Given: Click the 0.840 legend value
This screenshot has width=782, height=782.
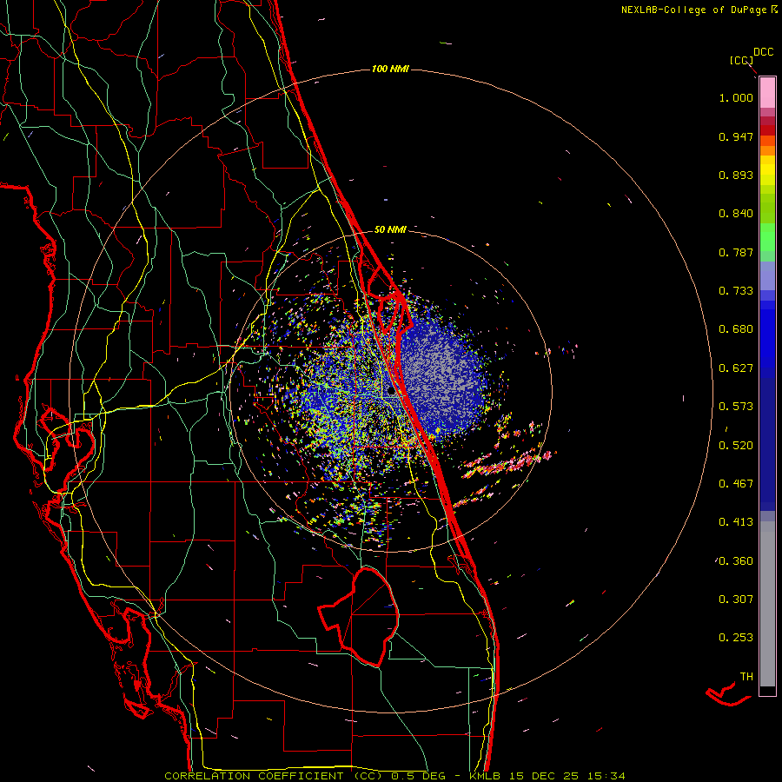Looking at the screenshot, I should coord(736,214).
